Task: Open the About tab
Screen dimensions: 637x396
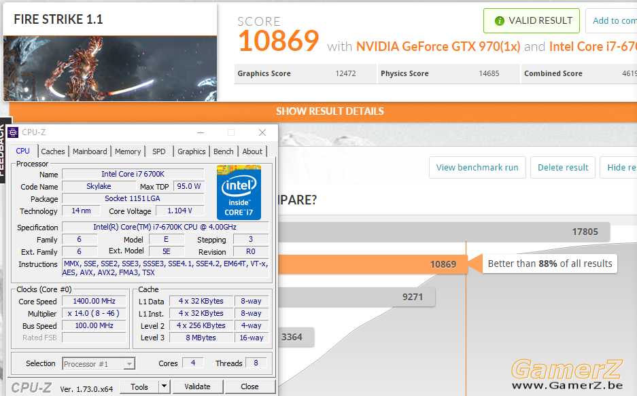Action: 252,151
